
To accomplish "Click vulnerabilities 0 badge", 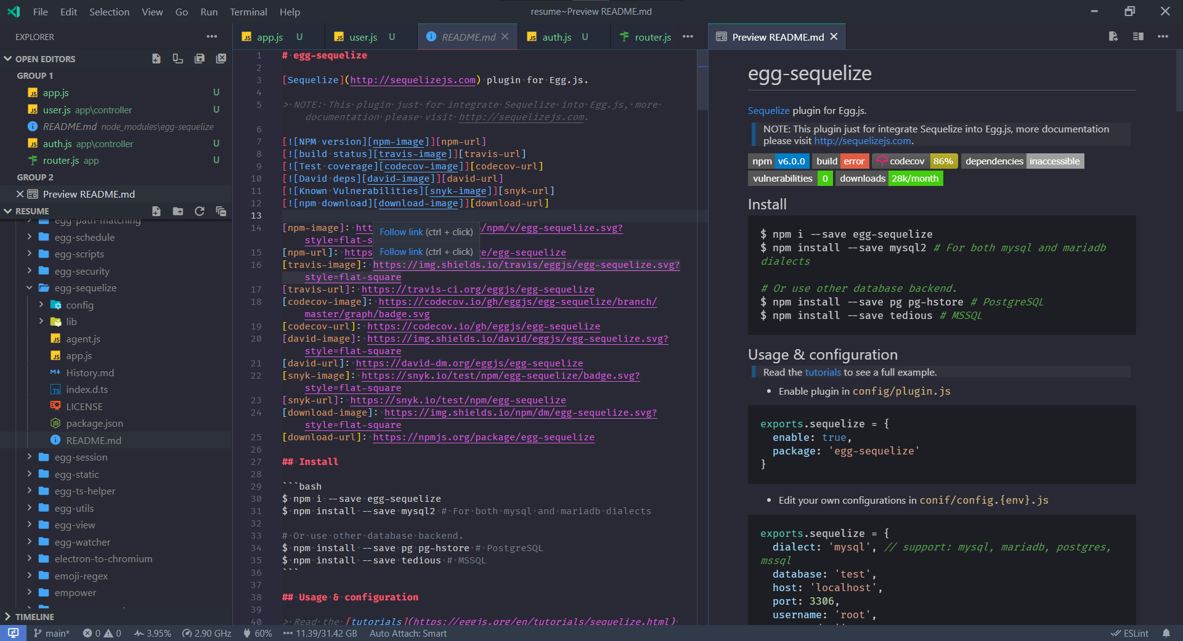I will coord(791,179).
